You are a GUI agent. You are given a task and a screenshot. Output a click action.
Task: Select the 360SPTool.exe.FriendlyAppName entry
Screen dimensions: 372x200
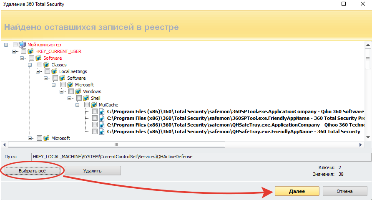click(236, 118)
